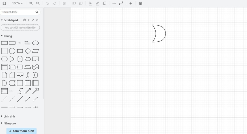Select the hexagon shape

[x=4, y=59]
